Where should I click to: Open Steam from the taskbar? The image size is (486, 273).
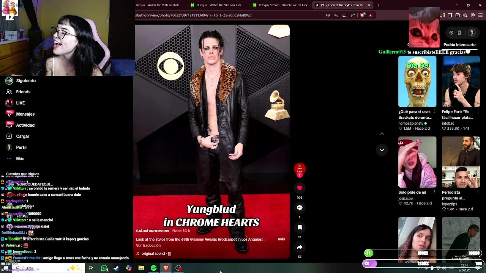[x=116, y=268]
